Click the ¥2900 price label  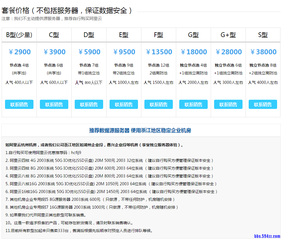click(x=19, y=52)
